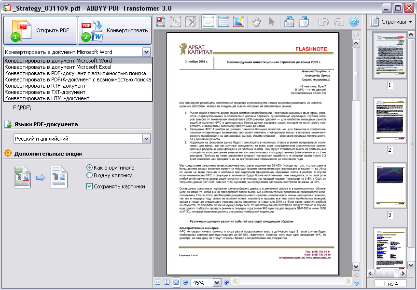Click the next page triangle below the document

point(357,284)
